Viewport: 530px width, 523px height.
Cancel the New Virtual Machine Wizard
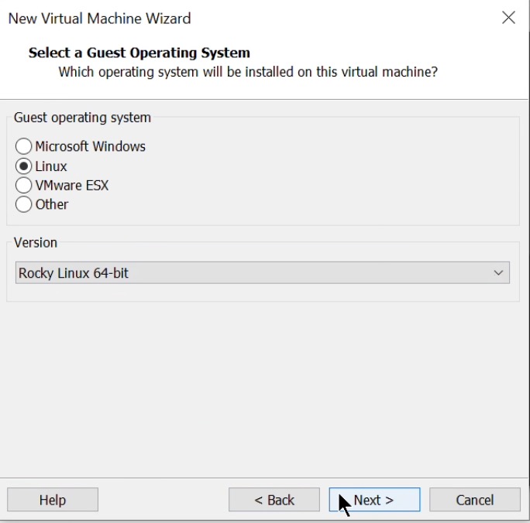pyautogui.click(x=474, y=500)
